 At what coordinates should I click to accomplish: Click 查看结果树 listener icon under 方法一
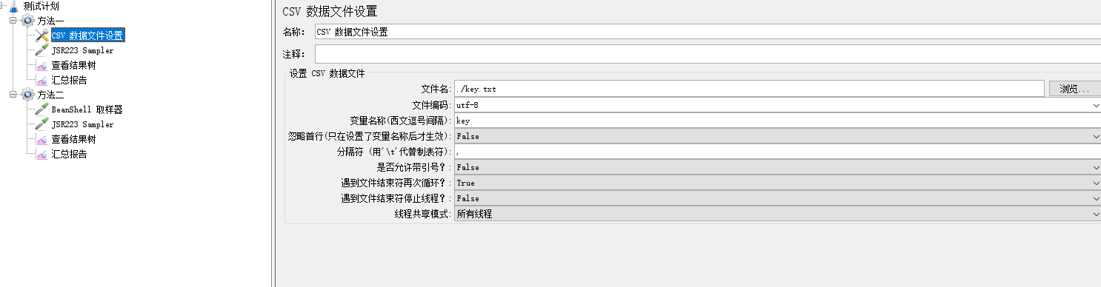(x=42, y=65)
